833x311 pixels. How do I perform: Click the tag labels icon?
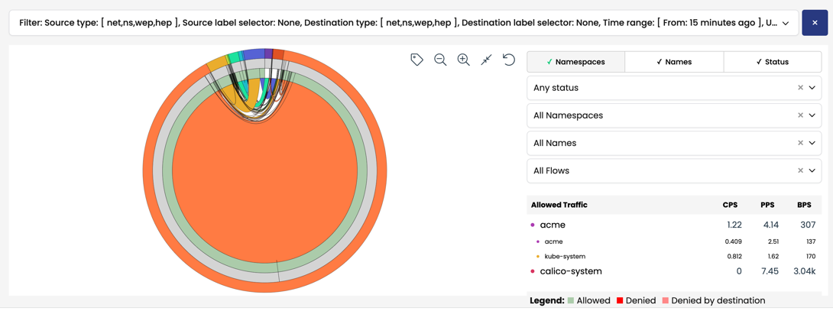416,60
